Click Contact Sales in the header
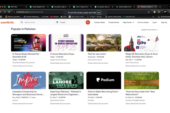The width and height of the screenshot is (170, 113). click(99, 22)
